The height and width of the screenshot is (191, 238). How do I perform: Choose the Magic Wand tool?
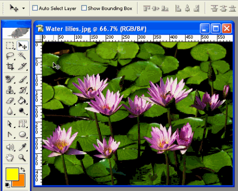tap(22, 56)
